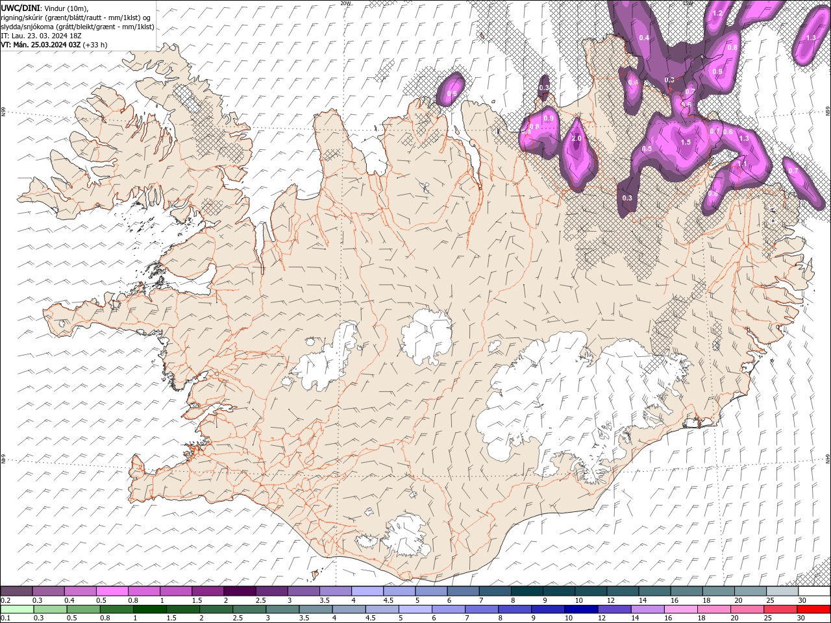Select the grey-purple 0.2–0.3 swatch in the upper legend
Viewport: 831px width, 623px height.
tap(16, 591)
